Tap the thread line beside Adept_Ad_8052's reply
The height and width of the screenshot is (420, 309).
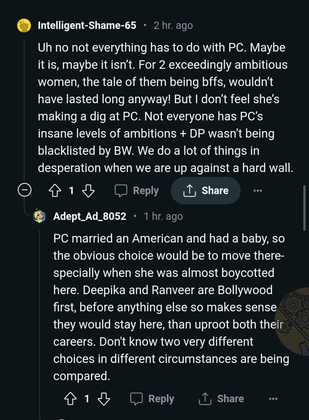coord(40,315)
